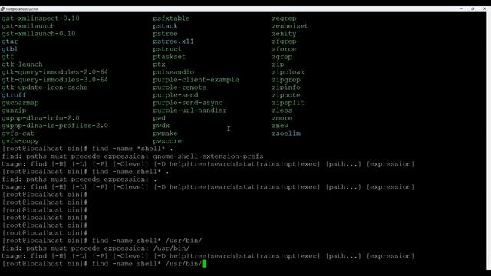The width and height of the screenshot is (491, 276).
Task: Close the terminal window
Action: [x=484, y=9]
